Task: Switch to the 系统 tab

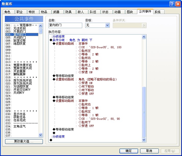Action: click(x=159, y=12)
